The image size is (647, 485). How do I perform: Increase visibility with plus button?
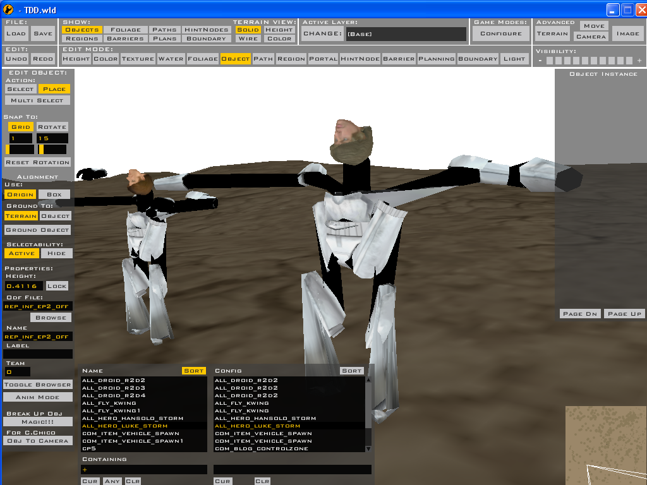tap(639, 61)
